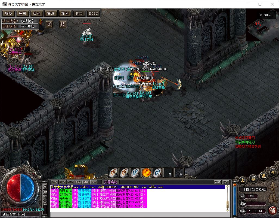Use the fireball skill in hotbar

coord(146,173)
